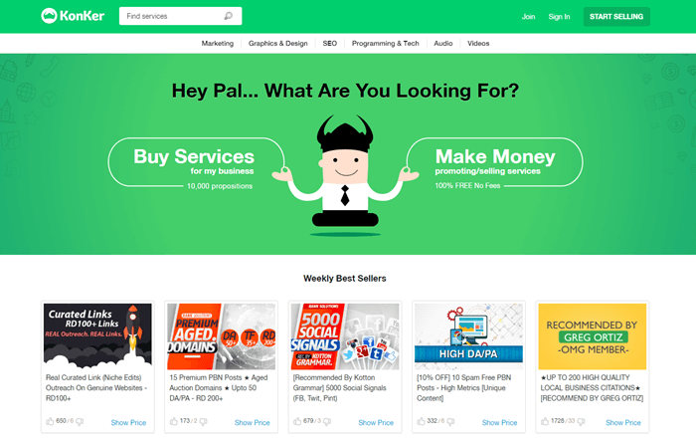Click the Join link
This screenshot has height=440, width=696.
(528, 17)
